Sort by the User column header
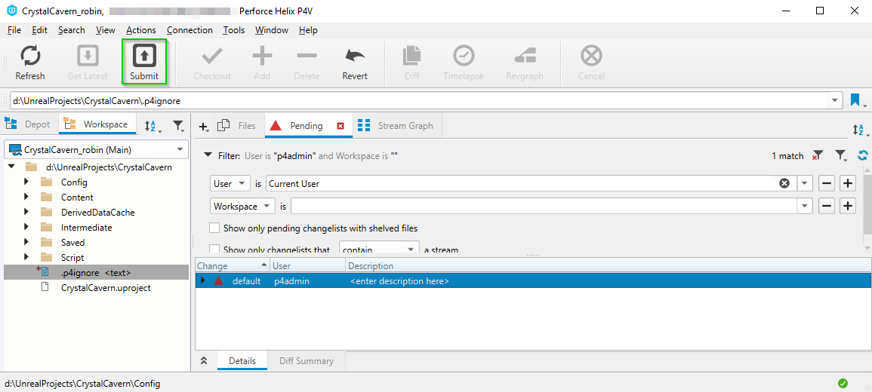Viewport: 872px width, 392px height. 307,266
